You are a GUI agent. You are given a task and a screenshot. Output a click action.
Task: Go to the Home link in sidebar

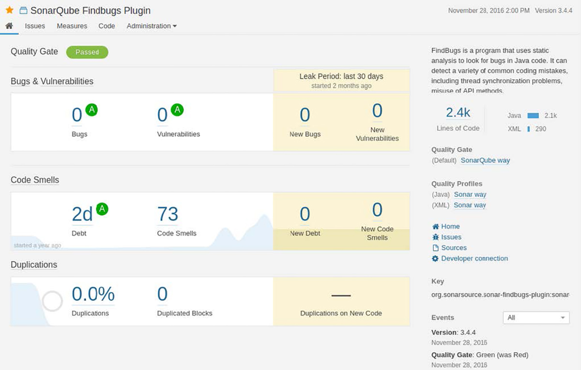click(450, 226)
